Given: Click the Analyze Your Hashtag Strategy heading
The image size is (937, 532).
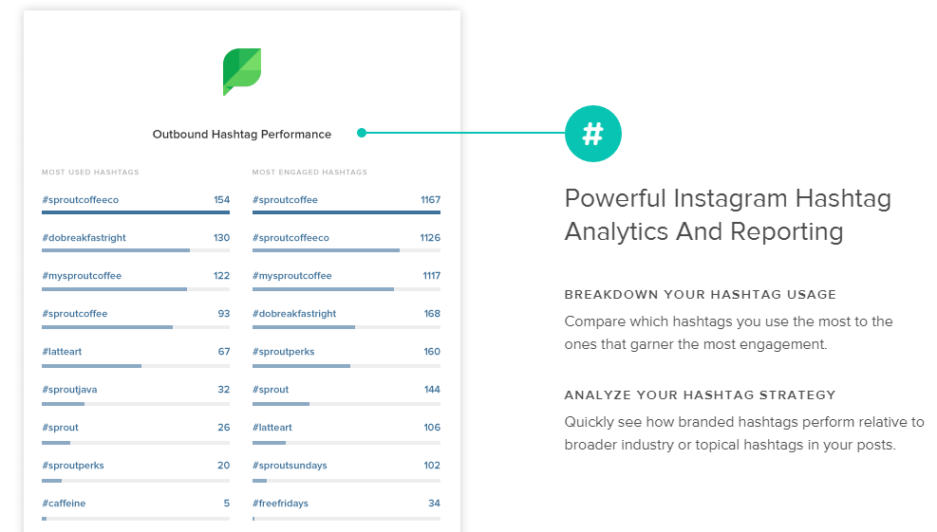Looking at the screenshot, I should 701,394.
